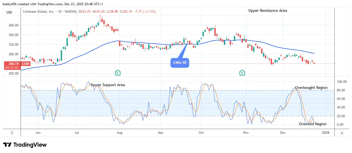
Task: Select the Lower Support Area text label
Action: [108, 85]
